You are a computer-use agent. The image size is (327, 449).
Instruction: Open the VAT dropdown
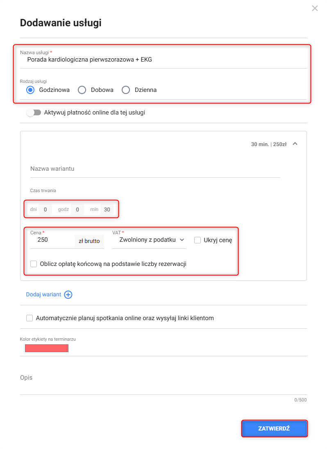click(149, 240)
